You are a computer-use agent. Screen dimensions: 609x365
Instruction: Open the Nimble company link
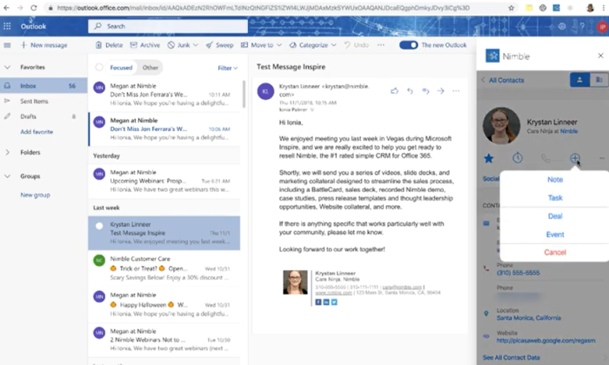(x=569, y=131)
